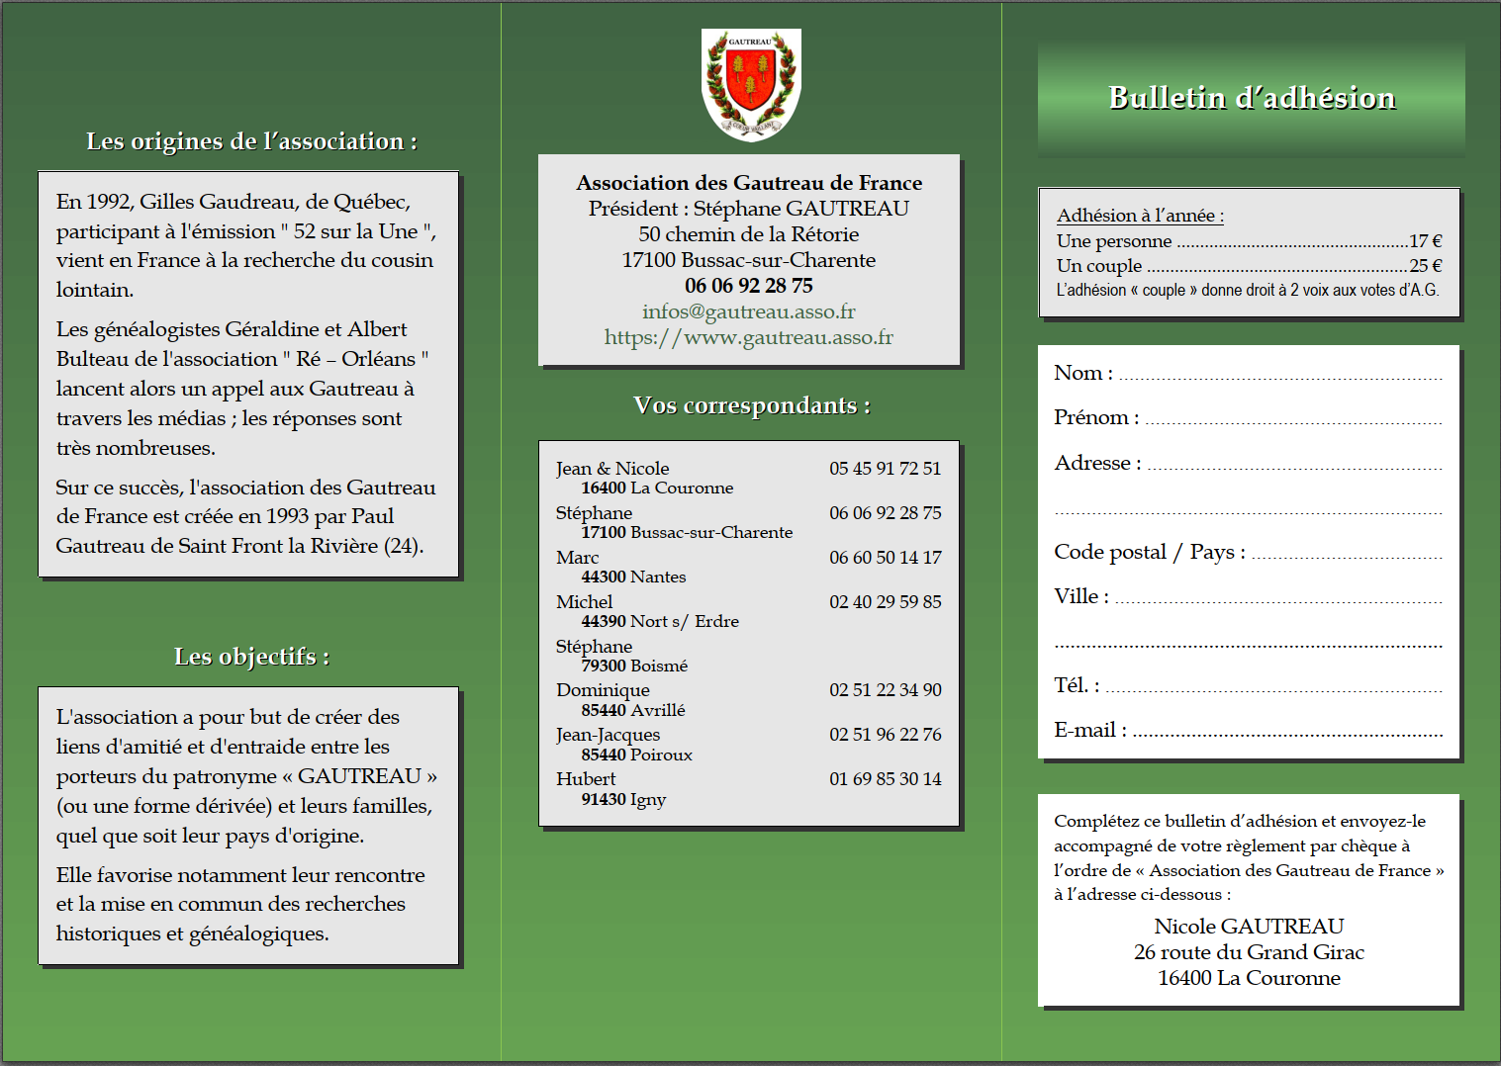Click the Ville input line
The height and width of the screenshot is (1066, 1501).
tap(1277, 598)
